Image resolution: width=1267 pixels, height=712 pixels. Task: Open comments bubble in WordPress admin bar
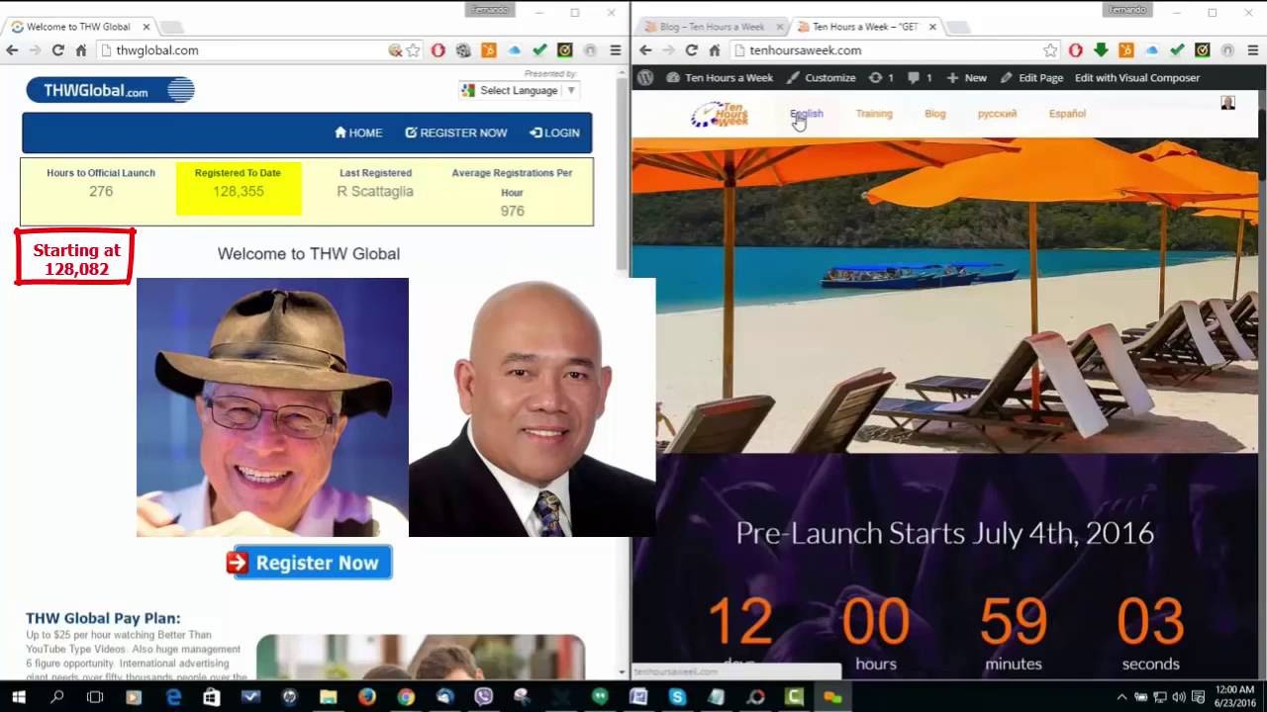[920, 77]
